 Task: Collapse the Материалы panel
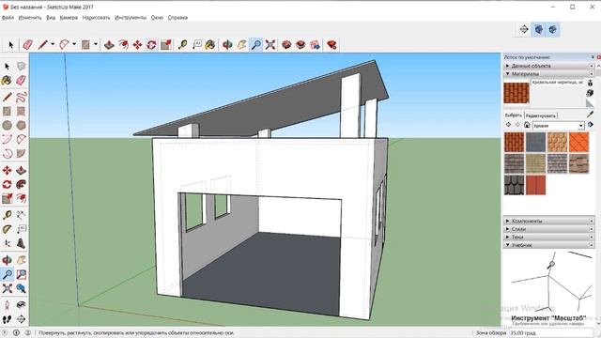548,73
